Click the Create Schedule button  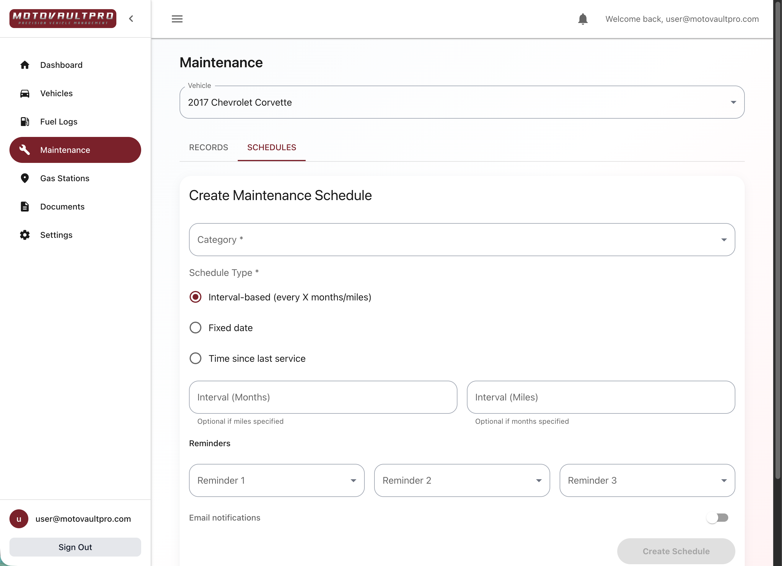click(675, 551)
